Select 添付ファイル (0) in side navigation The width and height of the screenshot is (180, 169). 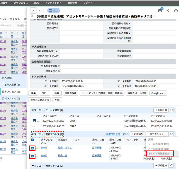pos(11,99)
